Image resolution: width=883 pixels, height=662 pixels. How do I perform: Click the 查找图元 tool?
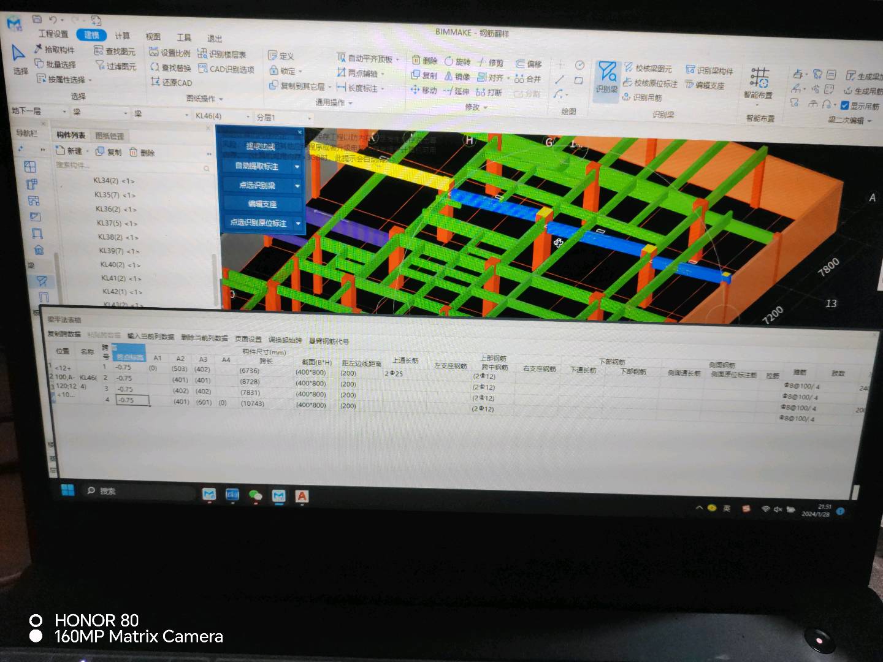(x=115, y=51)
